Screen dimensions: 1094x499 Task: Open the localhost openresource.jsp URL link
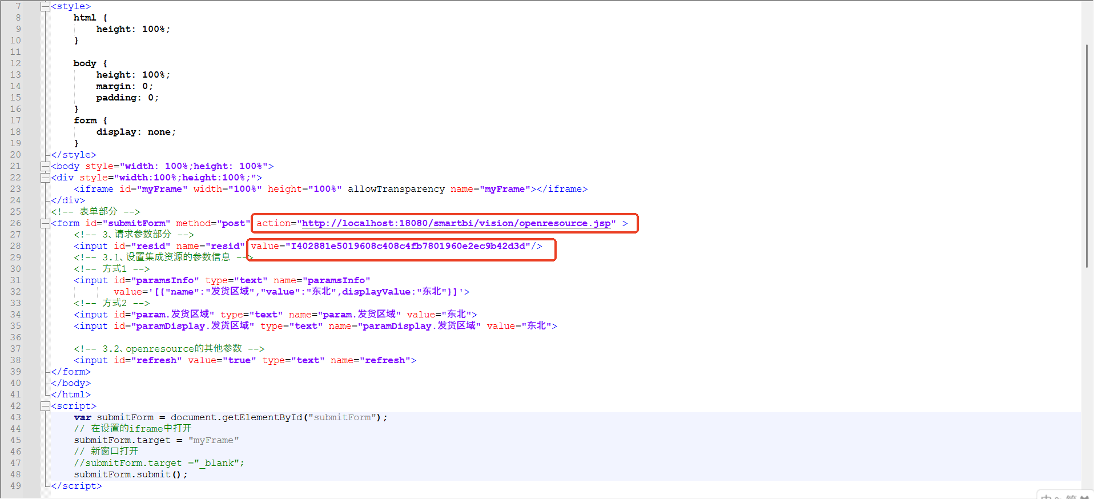coord(456,223)
